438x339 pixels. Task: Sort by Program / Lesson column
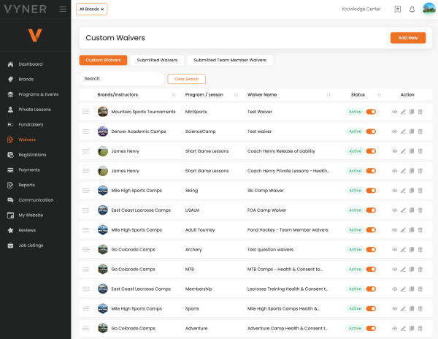[x=236, y=95]
